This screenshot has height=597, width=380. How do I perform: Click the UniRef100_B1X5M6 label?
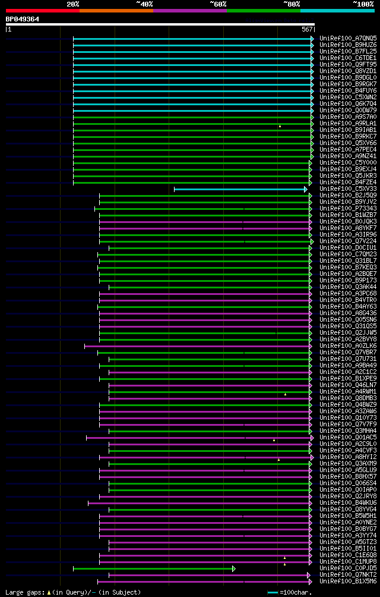coord(348,582)
